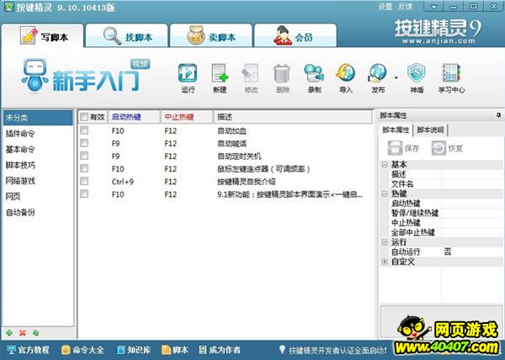The height and width of the screenshot is (360, 505).
Task: Collapse the 热键 property group
Action: [385, 193]
